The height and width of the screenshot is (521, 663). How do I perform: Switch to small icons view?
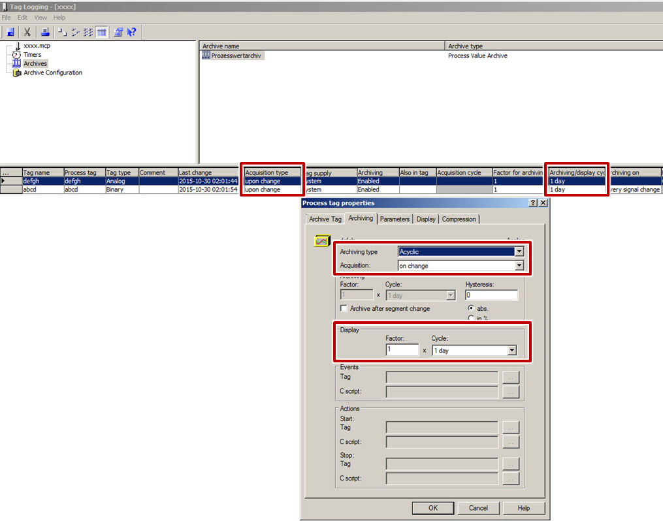click(x=75, y=32)
